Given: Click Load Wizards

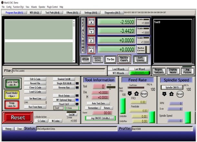Looking at the screenshot, I should point(118,69).
